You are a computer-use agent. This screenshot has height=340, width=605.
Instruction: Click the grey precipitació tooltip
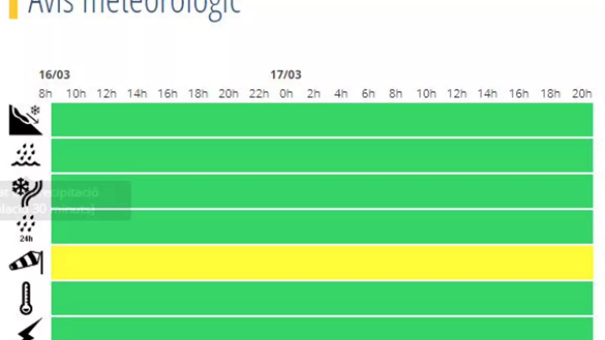tap(65, 201)
